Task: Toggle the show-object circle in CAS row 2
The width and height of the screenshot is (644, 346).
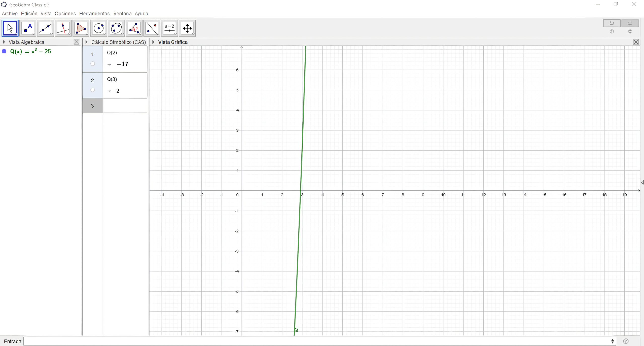Action: tap(93, 90)
